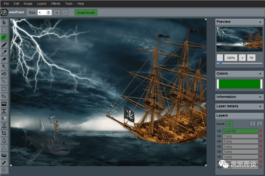The height and width of the screenshot is (176, 265).
Task: Select the eraser tool
Action: click(4, 59)
